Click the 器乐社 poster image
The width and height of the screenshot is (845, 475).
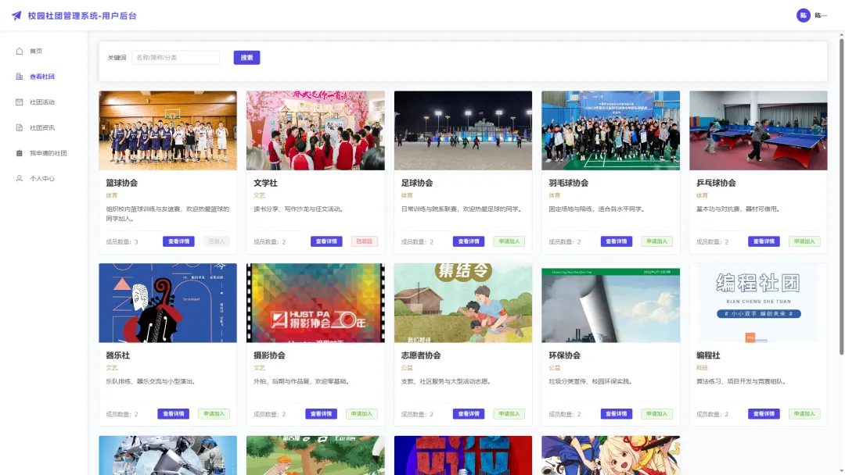[167, 303]
